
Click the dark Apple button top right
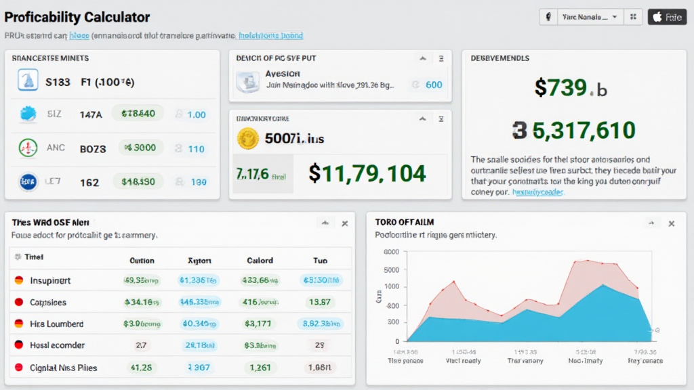[667, 17]
